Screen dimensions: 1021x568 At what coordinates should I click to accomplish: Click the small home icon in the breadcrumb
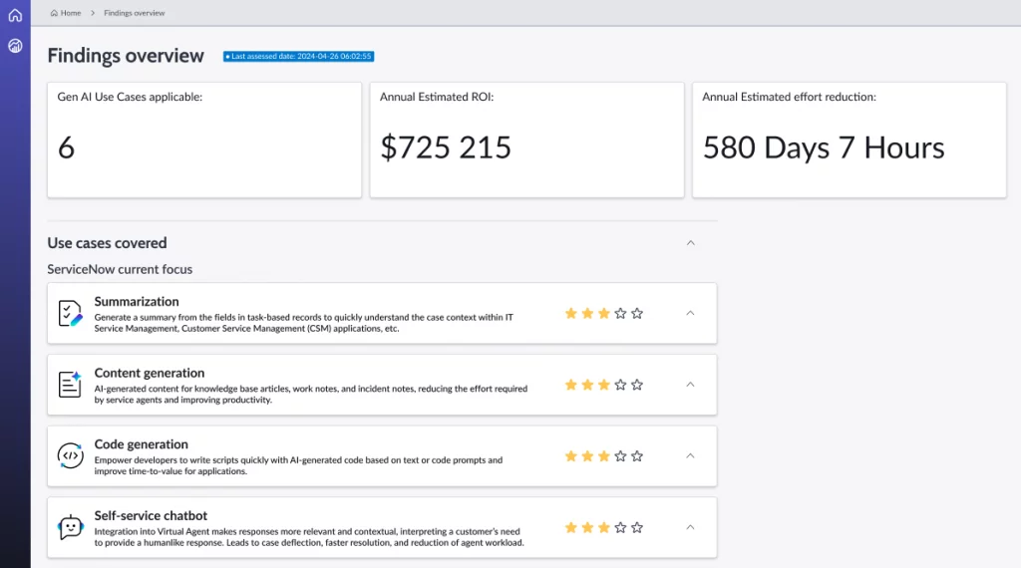[x=54, y=13]
